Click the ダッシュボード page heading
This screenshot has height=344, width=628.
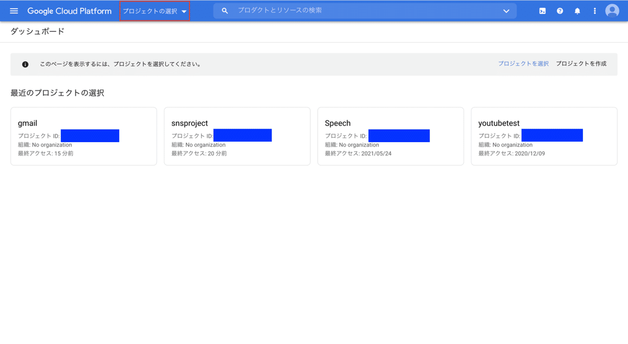click(x=37, y=32)
